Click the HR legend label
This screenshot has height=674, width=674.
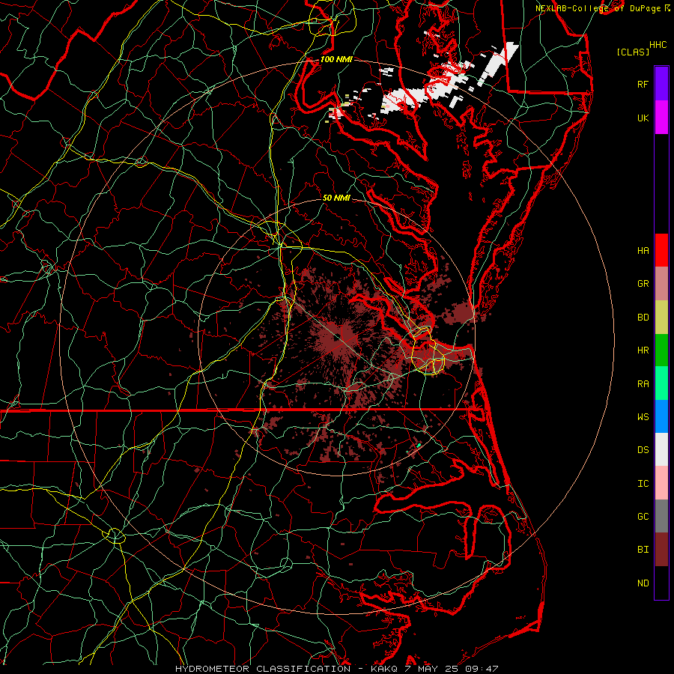pyautogui.click(x=643, y=350)
